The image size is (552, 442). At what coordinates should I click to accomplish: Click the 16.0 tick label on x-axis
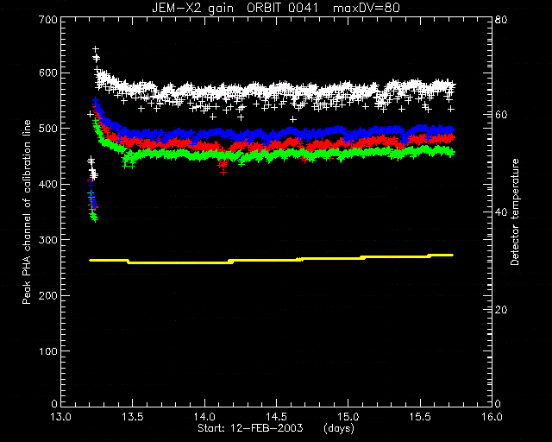[492, 417]
